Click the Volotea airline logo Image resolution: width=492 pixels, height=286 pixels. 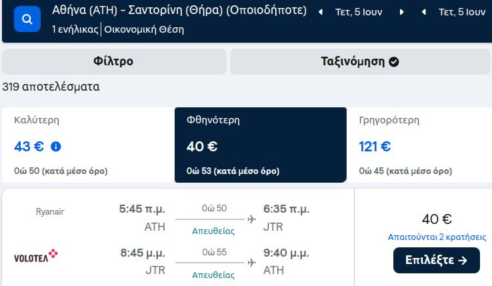pyautogui.click(x=36, y=256)
